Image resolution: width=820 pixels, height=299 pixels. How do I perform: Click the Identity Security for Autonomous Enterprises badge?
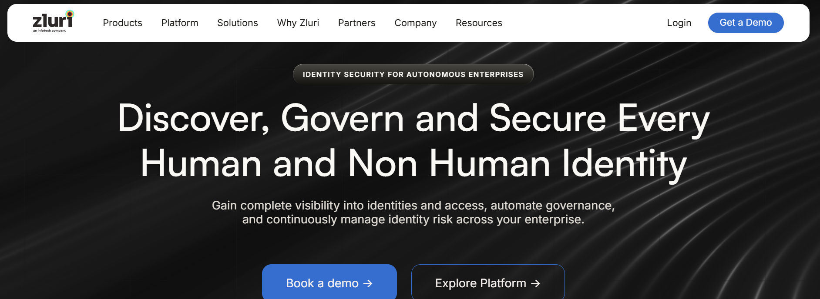click(x=413, y=74)
